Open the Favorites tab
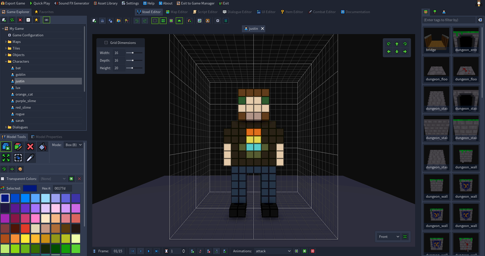Image resolution: width=485 pixels, height=256 pixels. (x=44, y=12)
